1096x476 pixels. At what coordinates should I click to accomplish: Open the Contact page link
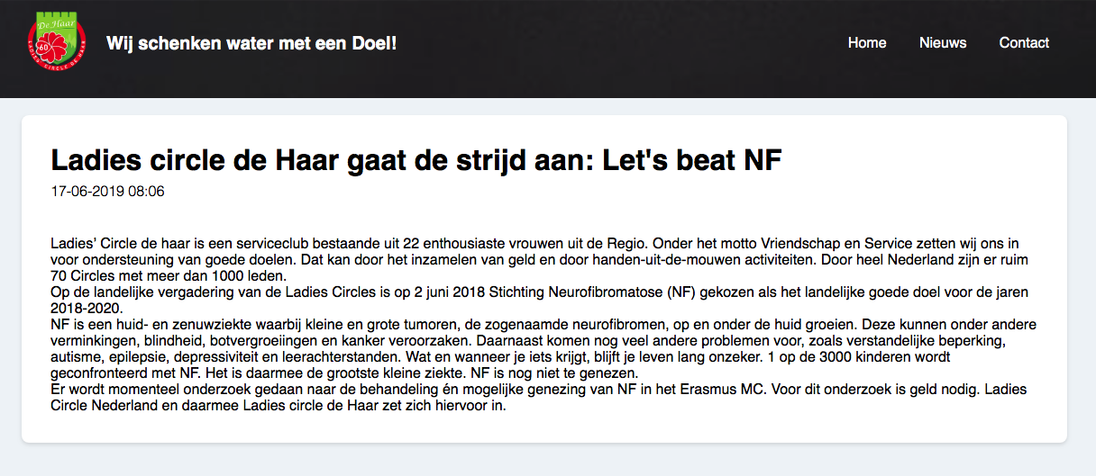coord(1024,43)
